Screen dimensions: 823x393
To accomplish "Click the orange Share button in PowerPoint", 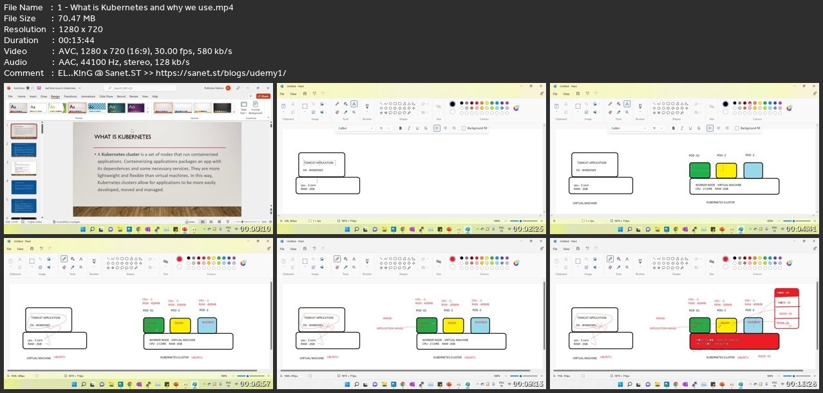I will click(263, 96).
